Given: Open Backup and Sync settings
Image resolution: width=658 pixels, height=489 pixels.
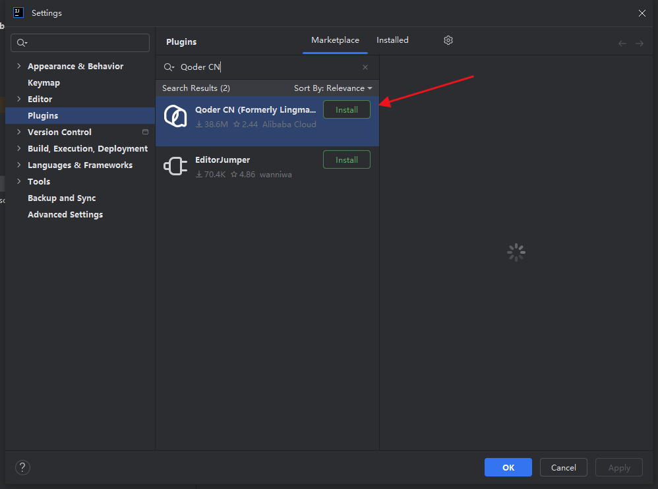Looking at the screenshot, I should [x=62, y=198].
